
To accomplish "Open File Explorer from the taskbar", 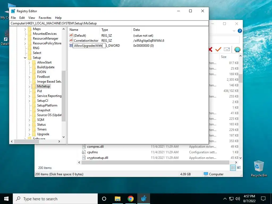I will pyautogui.click(x=117, y=199).
